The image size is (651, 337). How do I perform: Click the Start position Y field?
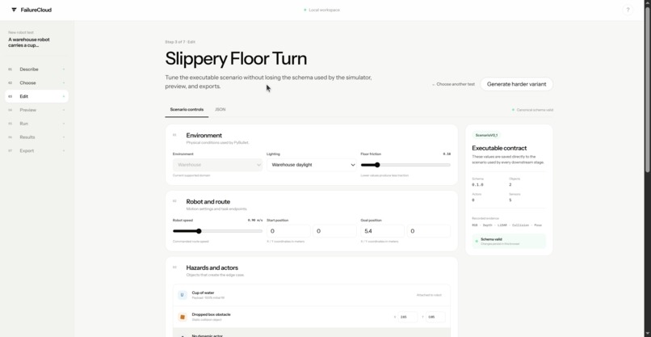tap(334, 231)
